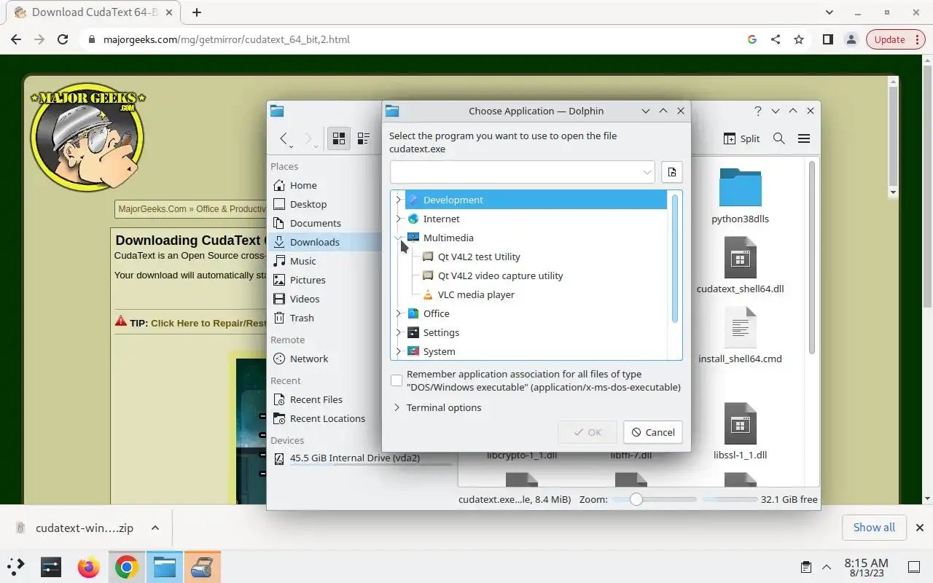Click application list scrollbar in dialog

click(675, 259)
